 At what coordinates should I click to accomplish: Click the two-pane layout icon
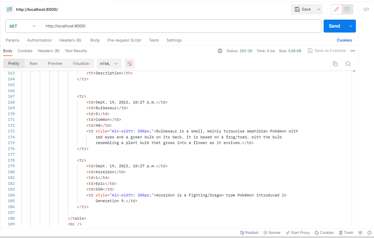coord(361,233)
